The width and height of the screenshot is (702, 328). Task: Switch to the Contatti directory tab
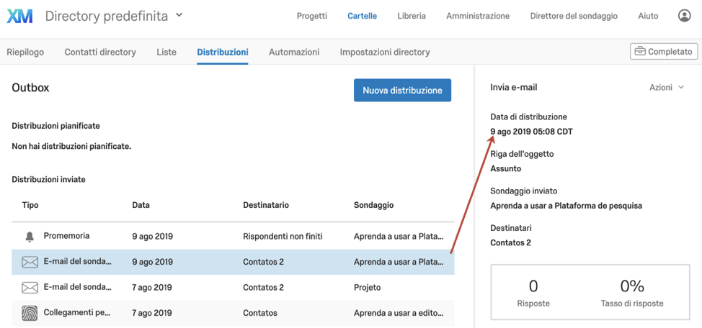100,52
